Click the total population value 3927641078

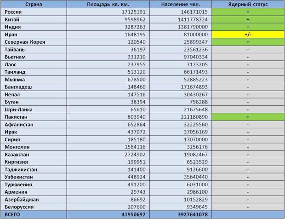click(193, 215)
